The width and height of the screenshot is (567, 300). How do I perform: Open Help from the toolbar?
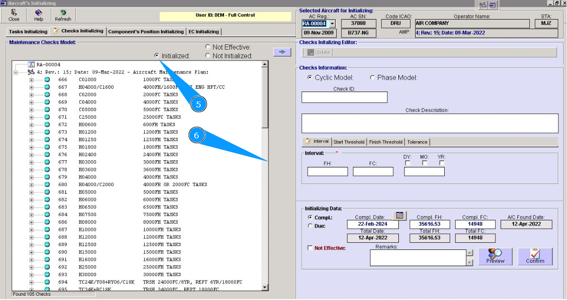(38, 15)
